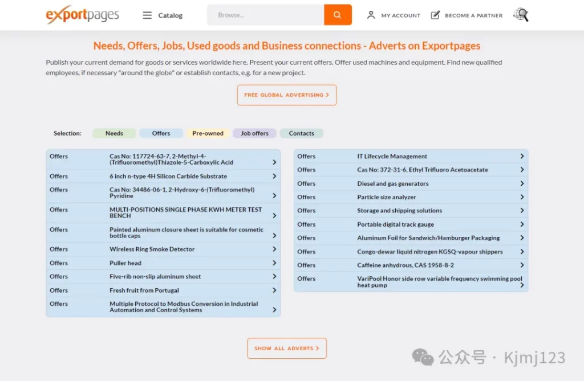
Task: Expand arrow for KWH Meter Test Bench
Action: [274, 215]
